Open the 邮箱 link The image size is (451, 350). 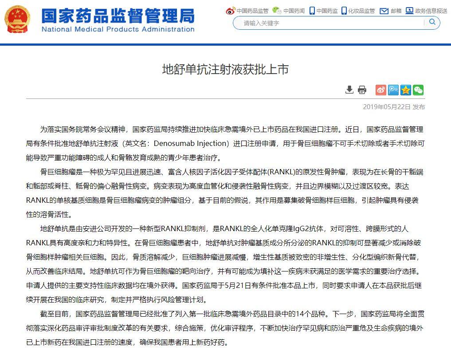(396, 11)
